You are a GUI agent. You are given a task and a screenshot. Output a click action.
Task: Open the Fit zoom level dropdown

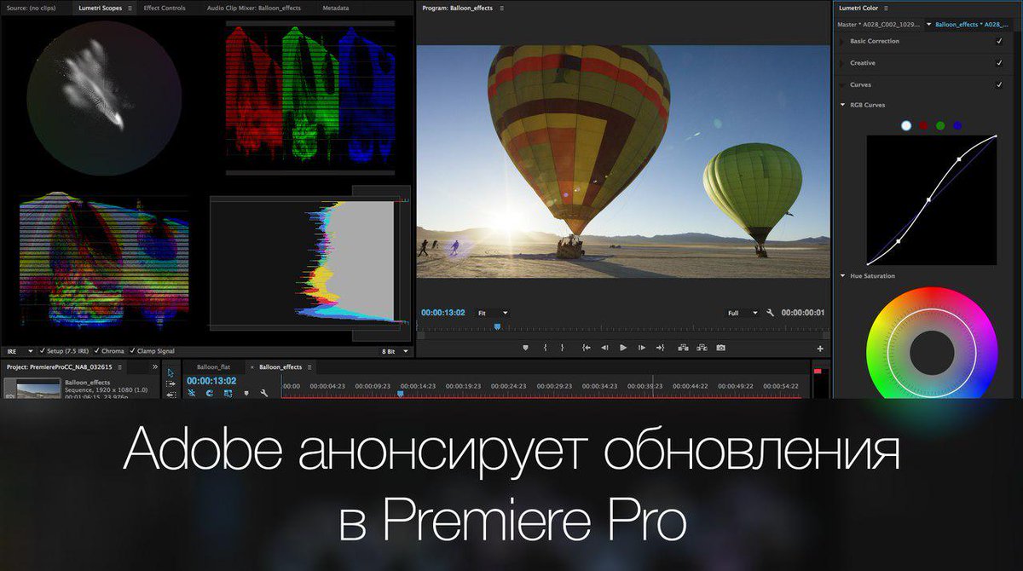pos(492,313)
